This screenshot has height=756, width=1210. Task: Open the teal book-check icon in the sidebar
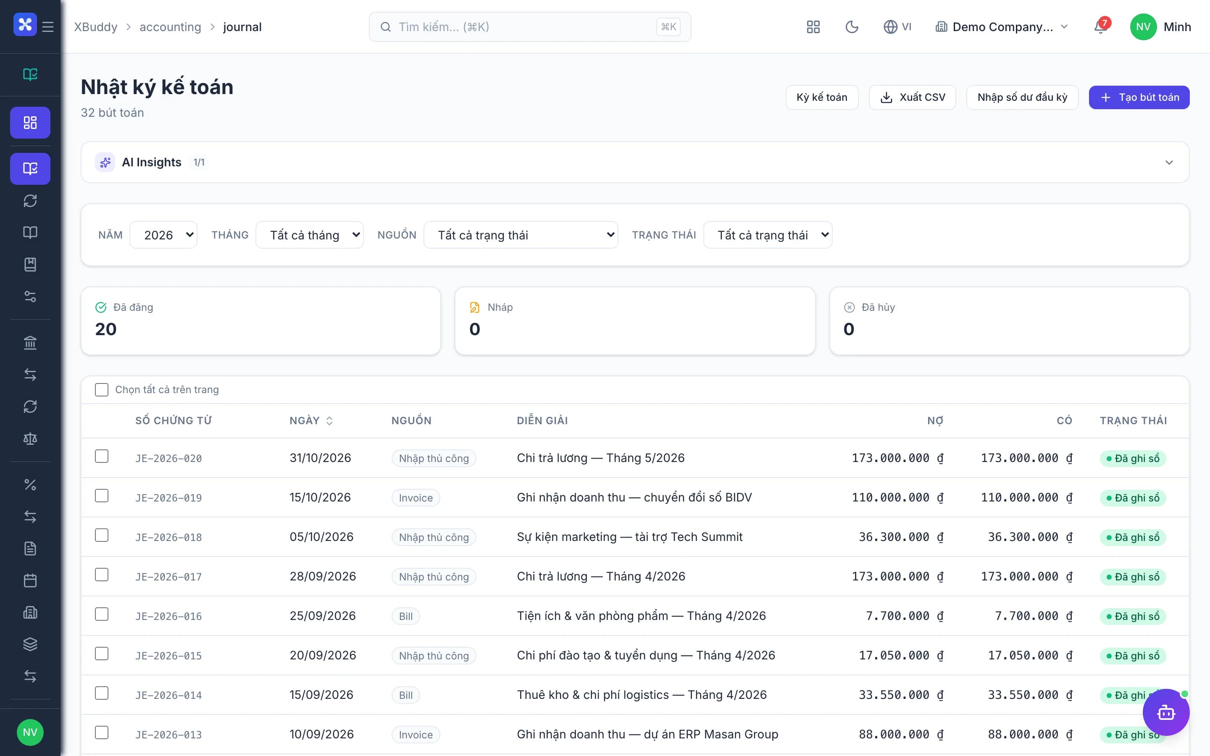(30, 74)
